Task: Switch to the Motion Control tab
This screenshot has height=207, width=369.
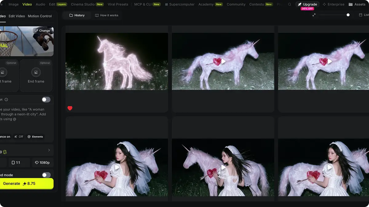Action: [40, 16]
